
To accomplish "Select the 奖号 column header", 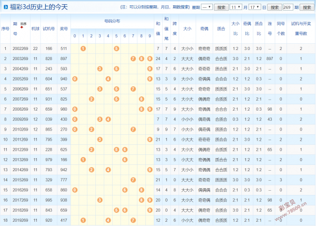I will (64, 28).
